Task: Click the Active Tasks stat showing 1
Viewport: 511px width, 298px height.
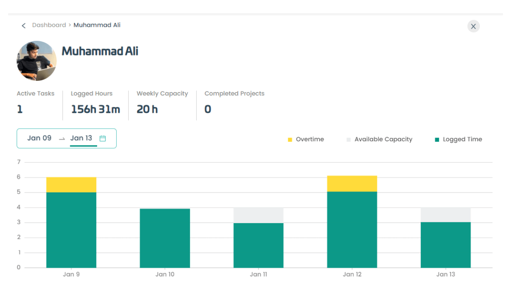Action: [20, 109]
